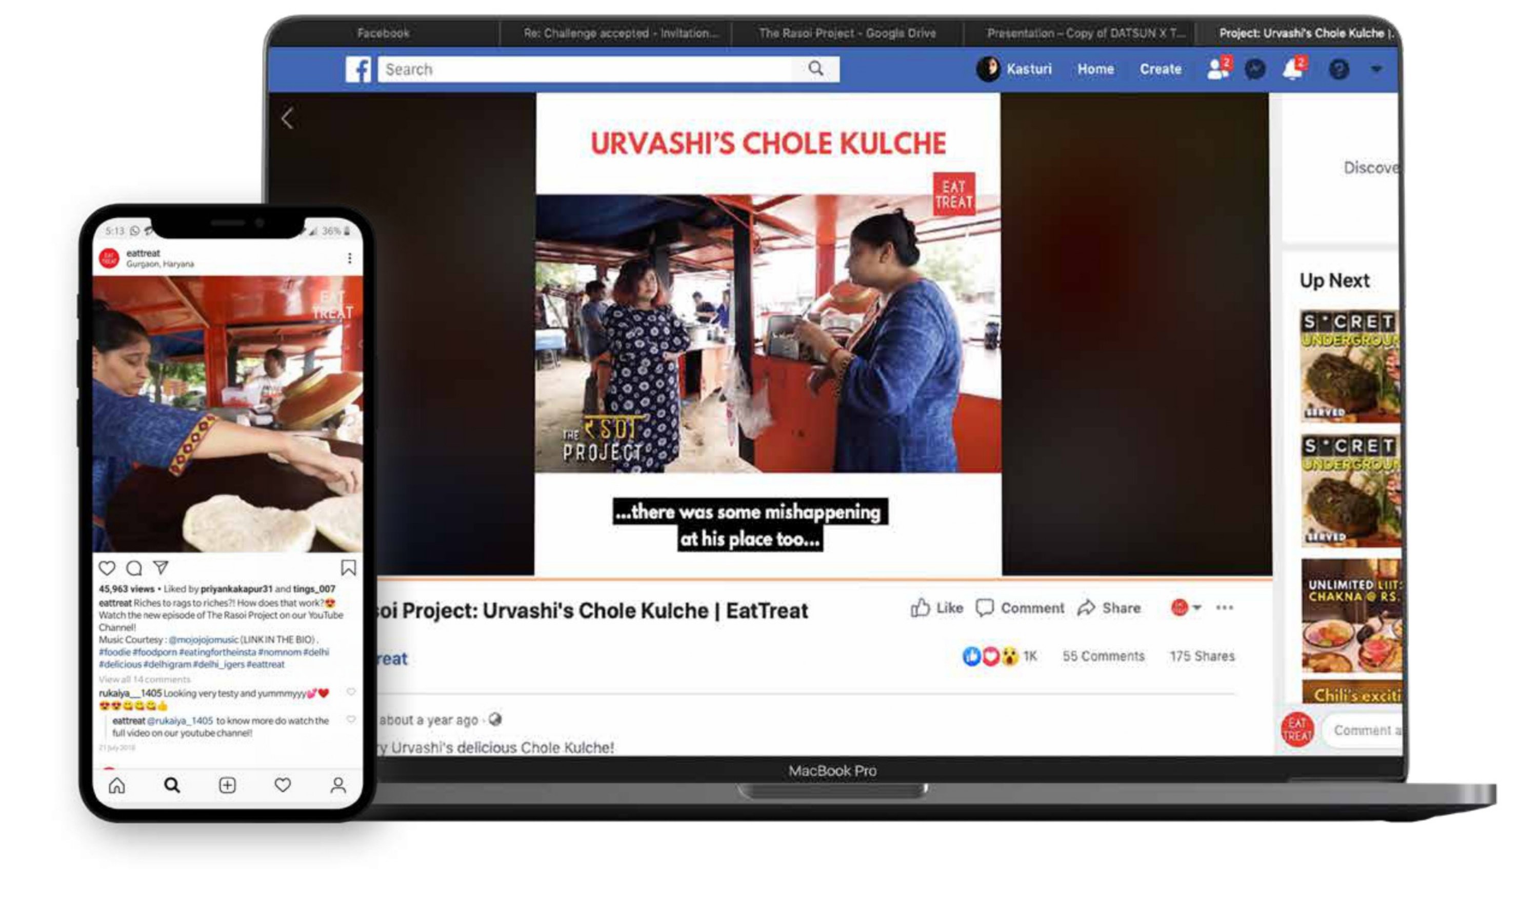Screen dimensions: 1538x910
Task: Open three-dot post menu on phone
Action: [349, 258]
